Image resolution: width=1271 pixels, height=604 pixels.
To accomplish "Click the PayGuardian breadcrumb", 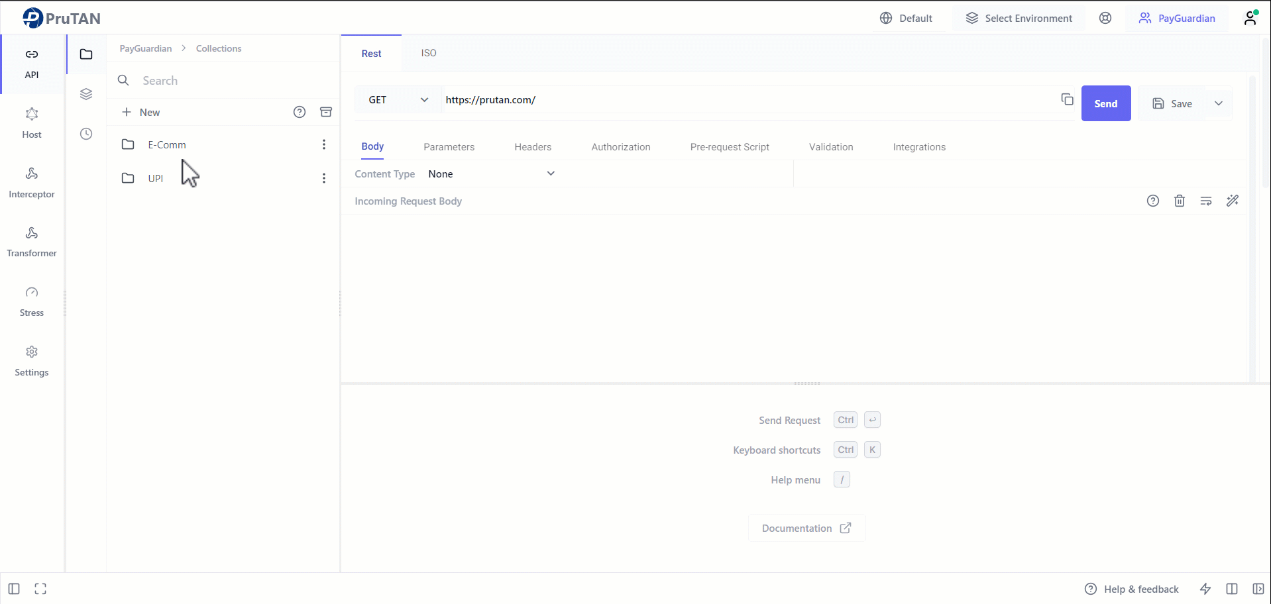I will (146, 48).
